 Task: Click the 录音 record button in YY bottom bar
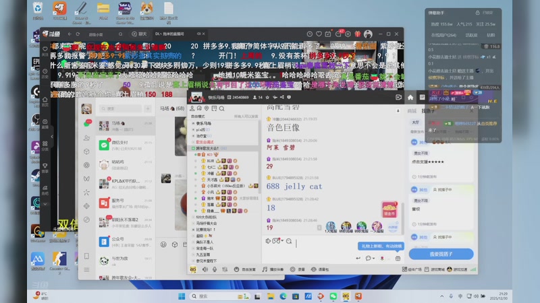(x=298, y=270)
